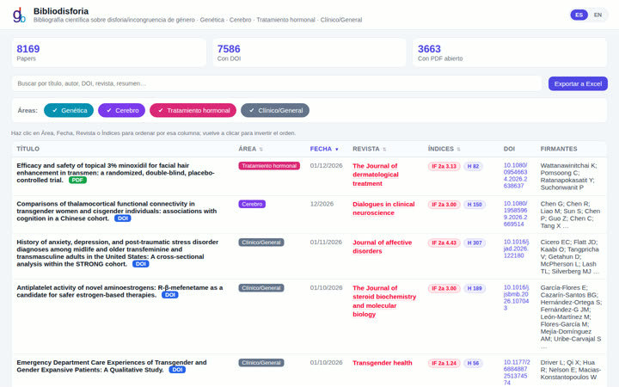
Task: Click the date 01/11/2026
Action: (326, 242)
